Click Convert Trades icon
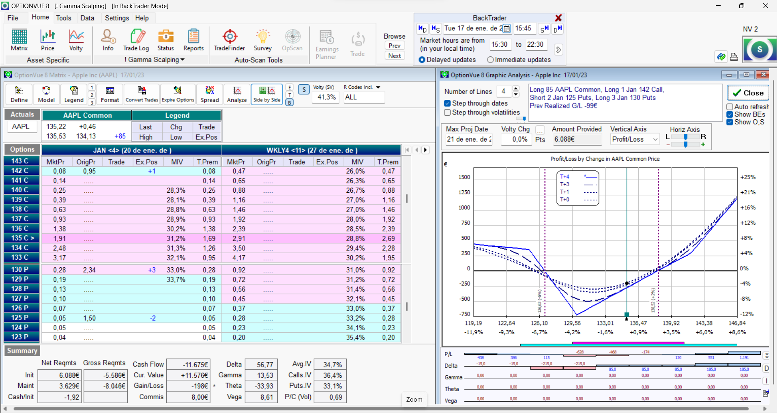 pos(142,94)
